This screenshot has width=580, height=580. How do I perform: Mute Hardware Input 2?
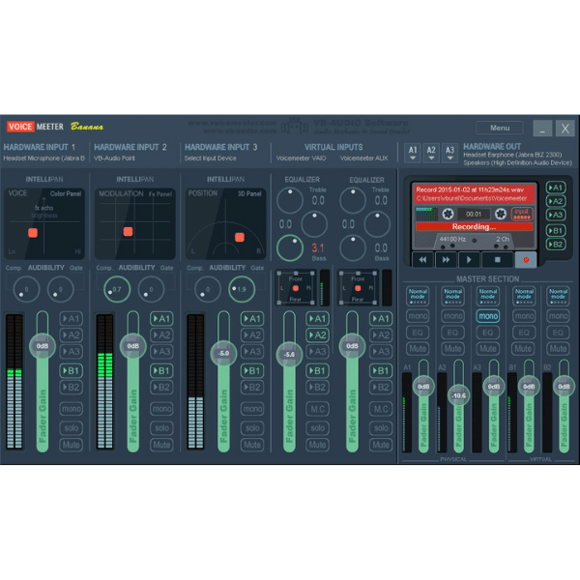(161, 445)
